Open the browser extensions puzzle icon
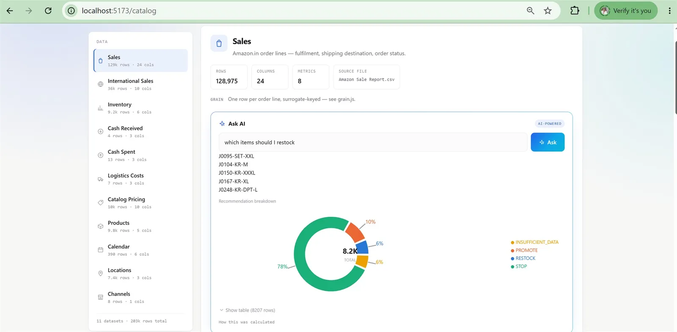 (575, 11)
